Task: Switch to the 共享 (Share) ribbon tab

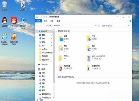Action: tap(52, 21)
